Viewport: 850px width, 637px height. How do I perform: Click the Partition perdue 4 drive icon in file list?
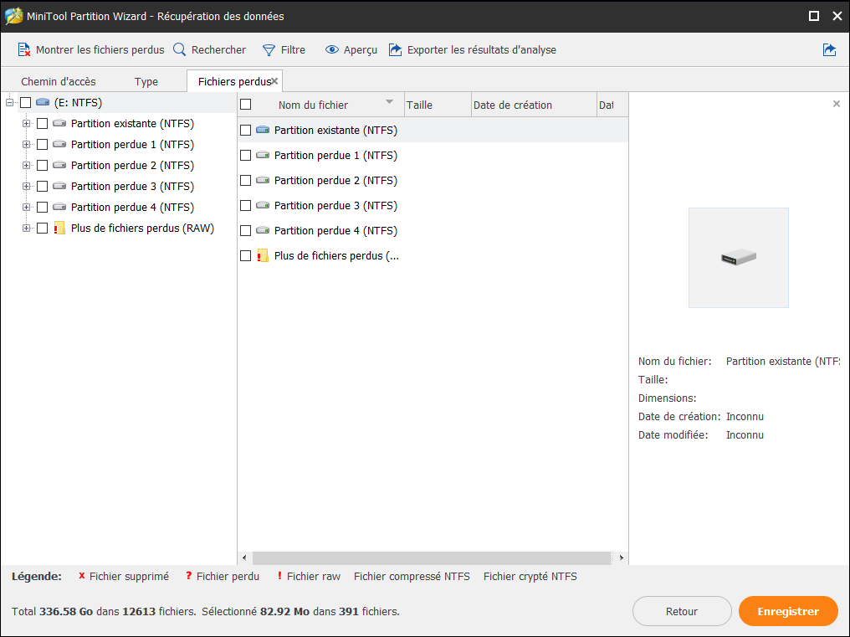[x=263, y=230]
